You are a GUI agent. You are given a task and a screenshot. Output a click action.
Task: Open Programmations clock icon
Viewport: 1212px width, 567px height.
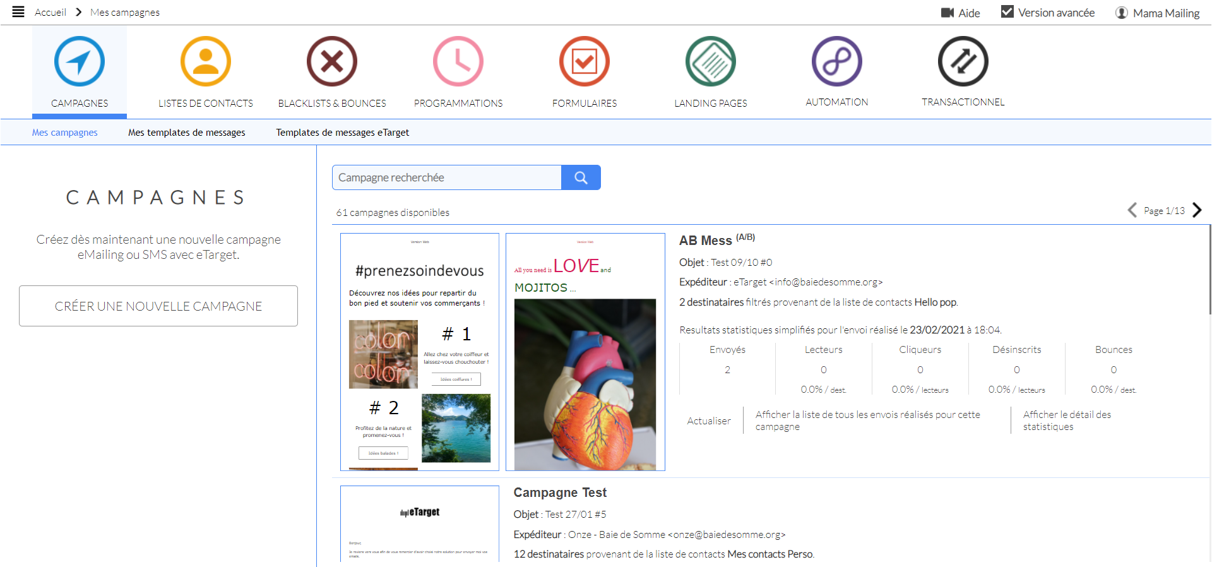click(x=458, y=61)
